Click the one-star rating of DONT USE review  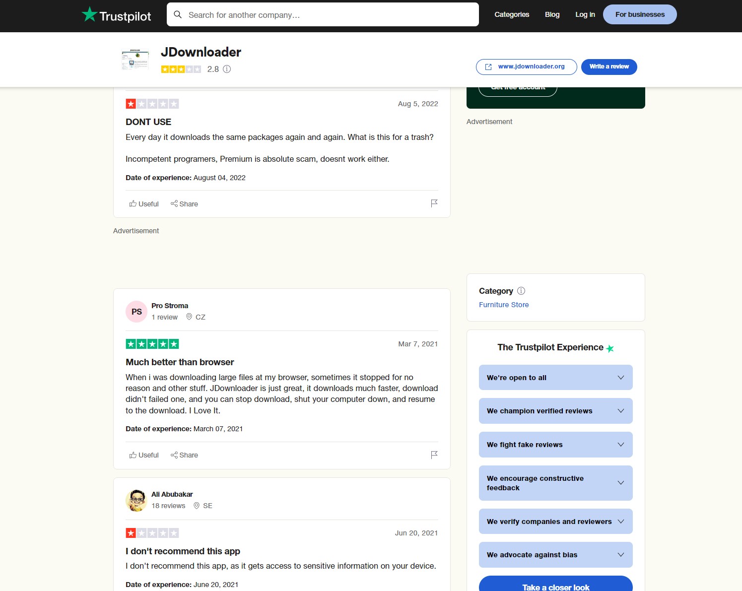pyautogui.click(x=152, y=104)
